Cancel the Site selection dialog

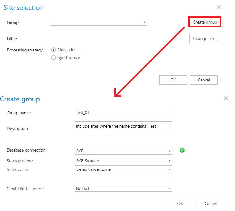point(204,80)
